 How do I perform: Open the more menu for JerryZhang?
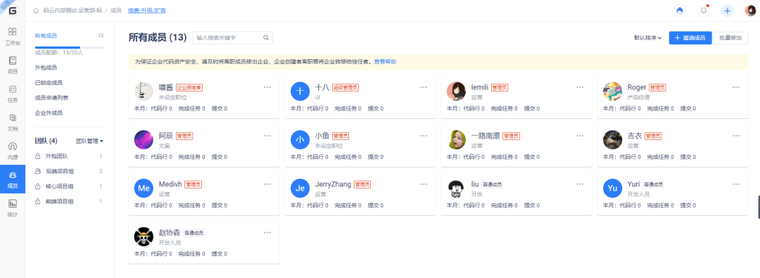(x=424, y=184)
